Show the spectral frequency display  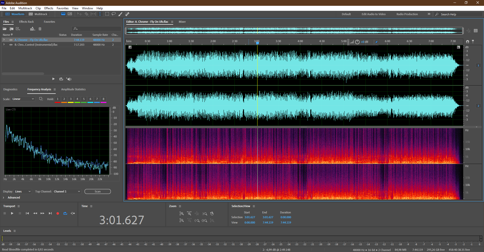[63, 14]
